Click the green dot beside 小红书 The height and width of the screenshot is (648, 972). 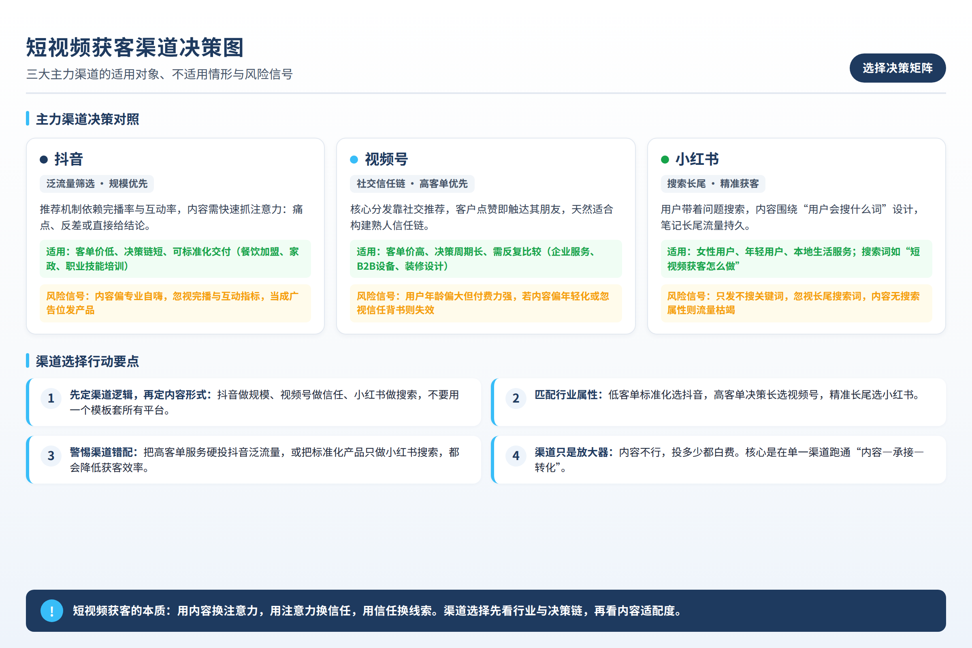665,160
